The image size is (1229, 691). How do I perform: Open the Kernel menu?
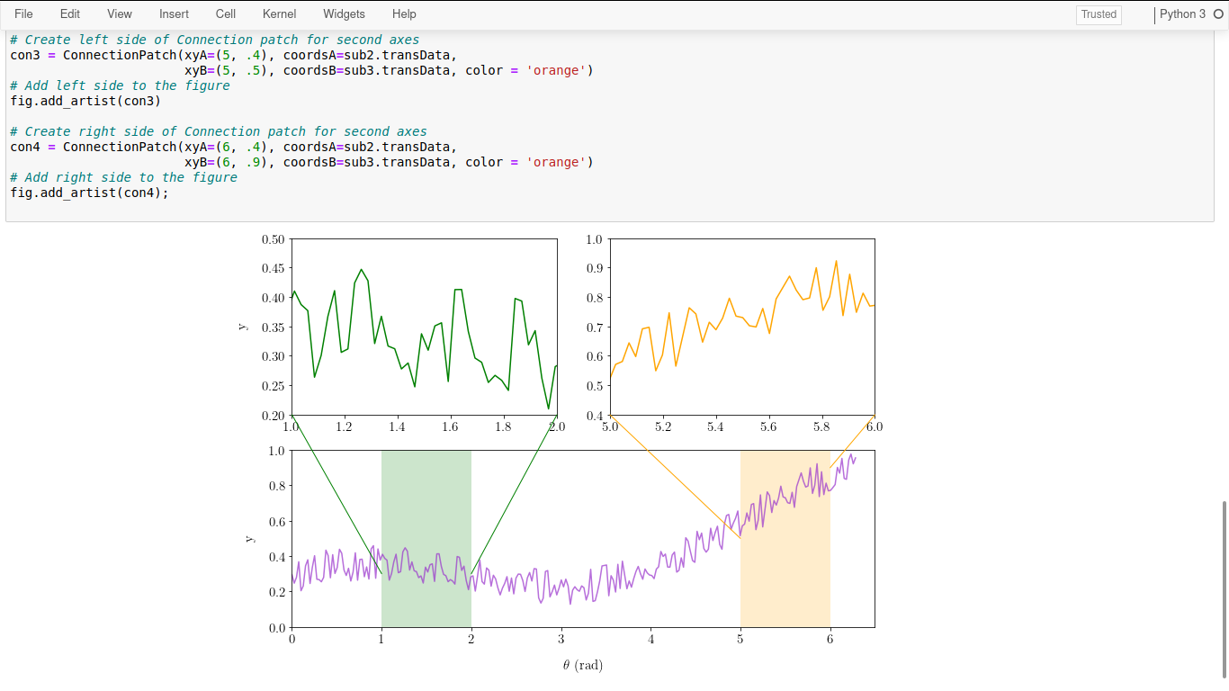(279, 13)
